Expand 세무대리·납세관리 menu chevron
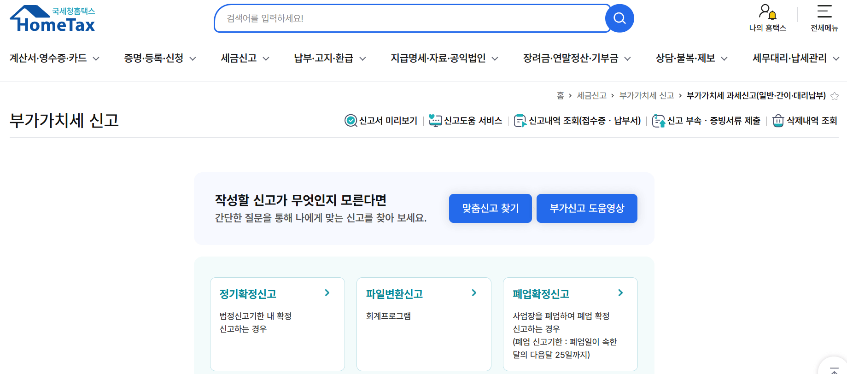 pyautogui.click(x=836, y=58)
